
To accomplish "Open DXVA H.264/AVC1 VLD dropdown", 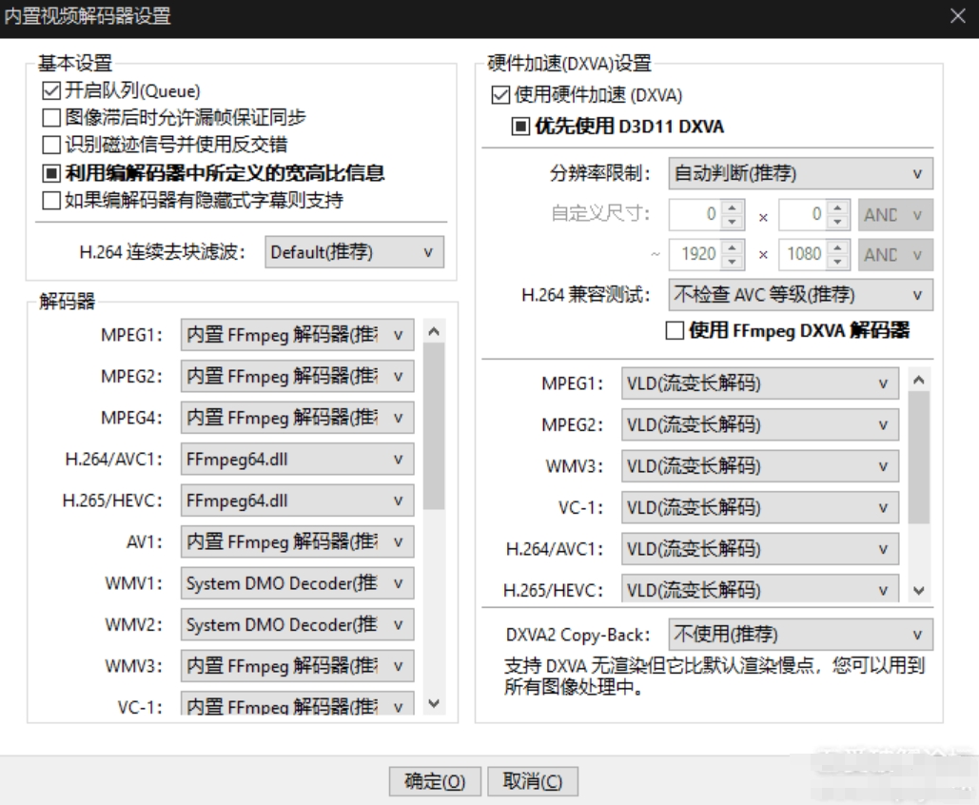I will point(760,549).
